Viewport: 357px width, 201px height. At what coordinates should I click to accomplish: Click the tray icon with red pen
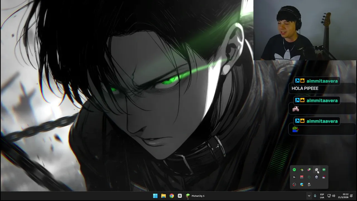pos(324,177)
